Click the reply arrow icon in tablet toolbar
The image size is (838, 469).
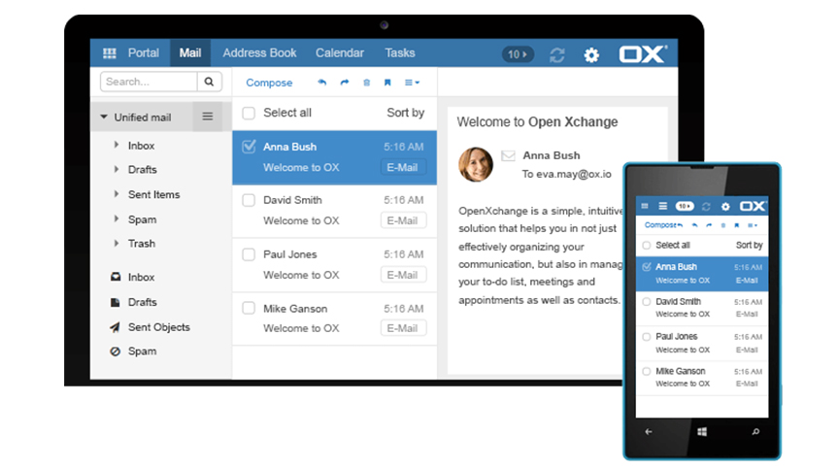pyautogui.click(x=321, y=83)
